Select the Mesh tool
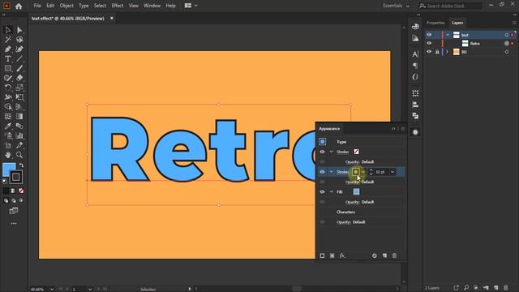The width and height of the screenshot is (519, 292). click(x=8, y=116)
